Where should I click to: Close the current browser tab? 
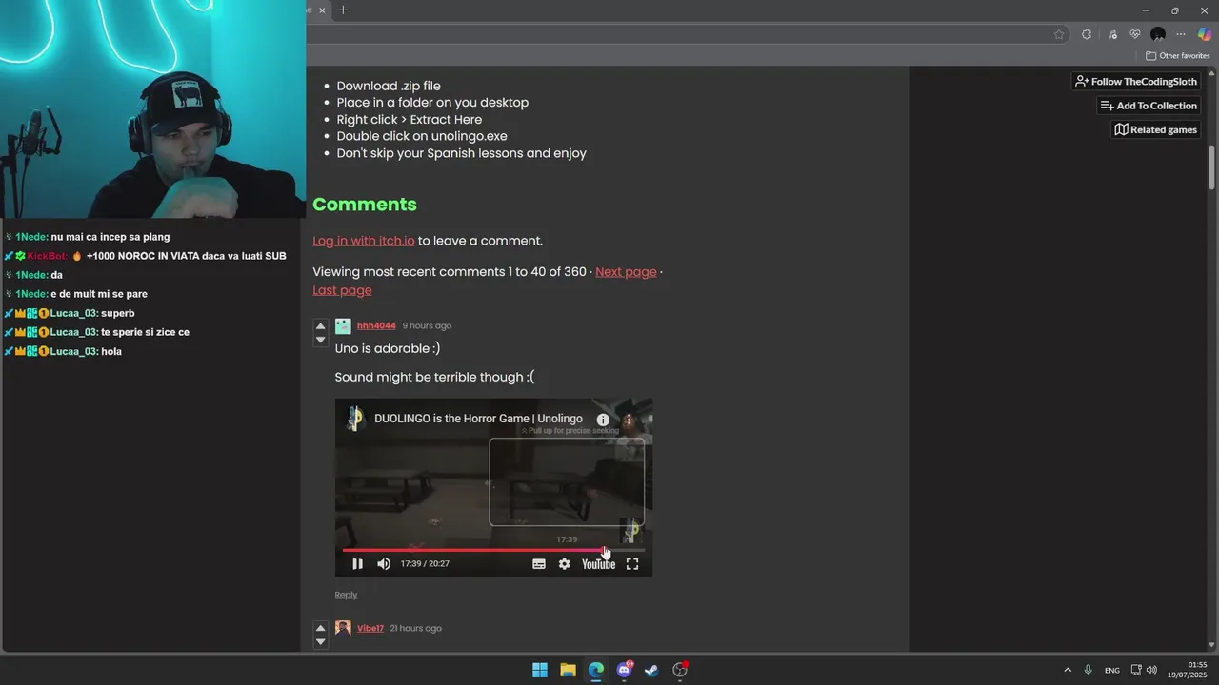pyautogui.click(x=323, y=10)
